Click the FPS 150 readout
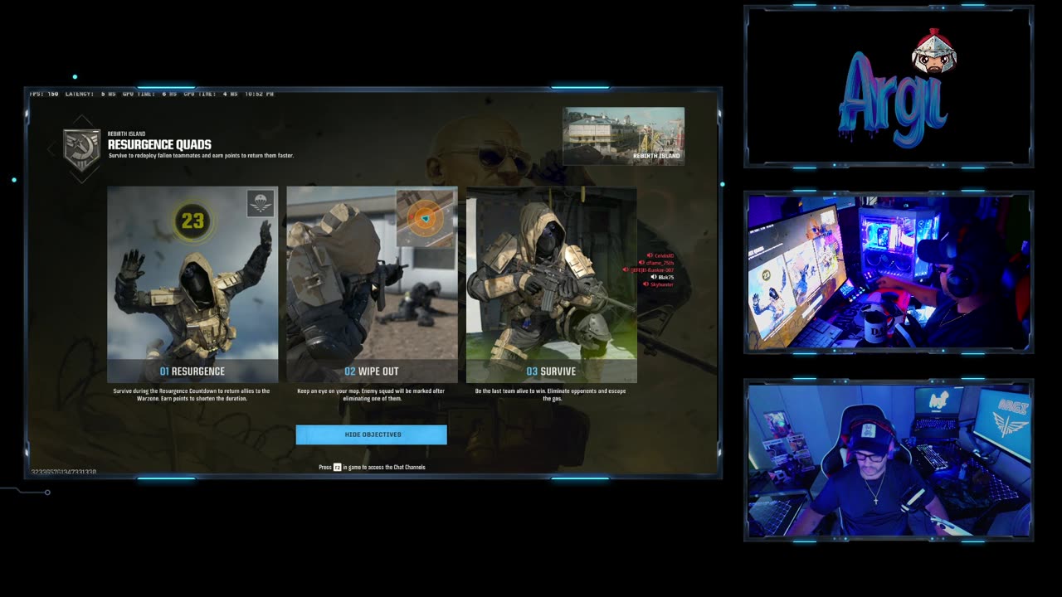The width and height of the screenshot is (1062, 597). pyautogui.click(x=44, y=94)
